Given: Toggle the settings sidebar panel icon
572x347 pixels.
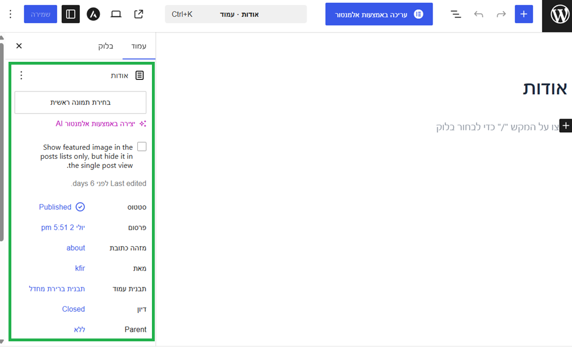Looking at the screenshot, I should point(71,14).
